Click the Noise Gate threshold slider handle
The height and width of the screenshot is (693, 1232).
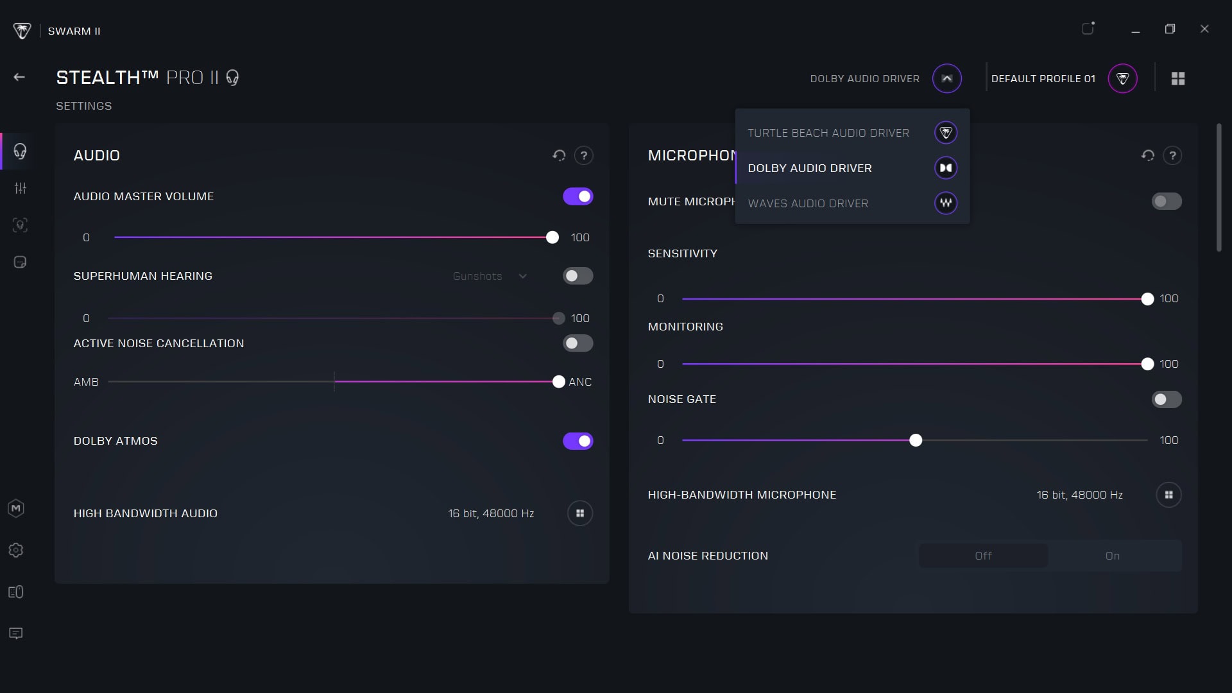pos(916,440)
